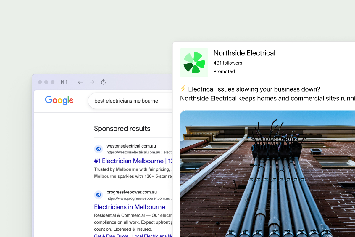Select the westonselectrical.com.au globe favicon

point(99,149)
